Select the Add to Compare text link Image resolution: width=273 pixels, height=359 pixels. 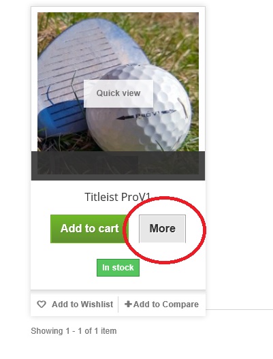pyautogui.click(x=166, y=305)
